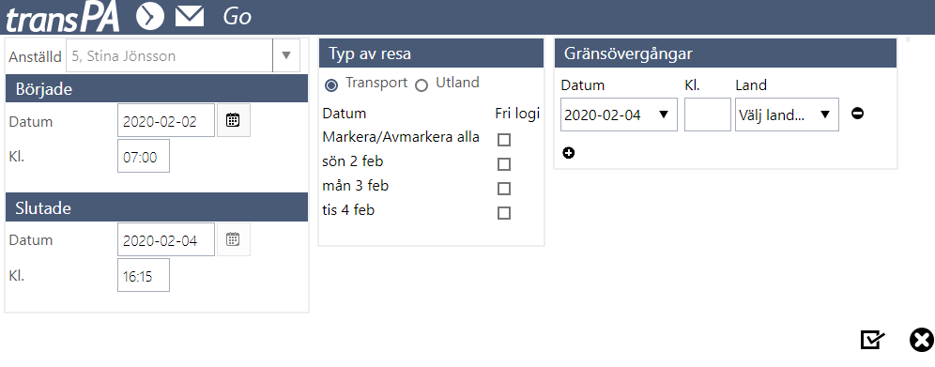935x367 pixels.
Task: Confirm the form with the checkmark icon
Action: (872, 340)
